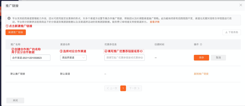
Task: Click the 优惠券链接或优惠券ID input field
Action: (124, 58)
